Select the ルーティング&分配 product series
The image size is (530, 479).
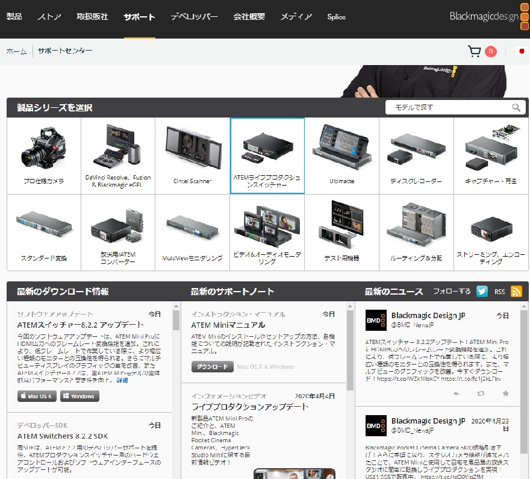[416, 233]
